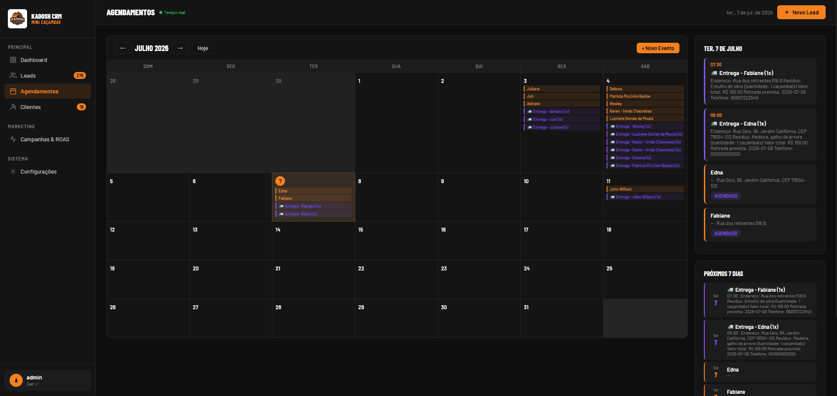Click the Sair logout link

coord(32,384)
